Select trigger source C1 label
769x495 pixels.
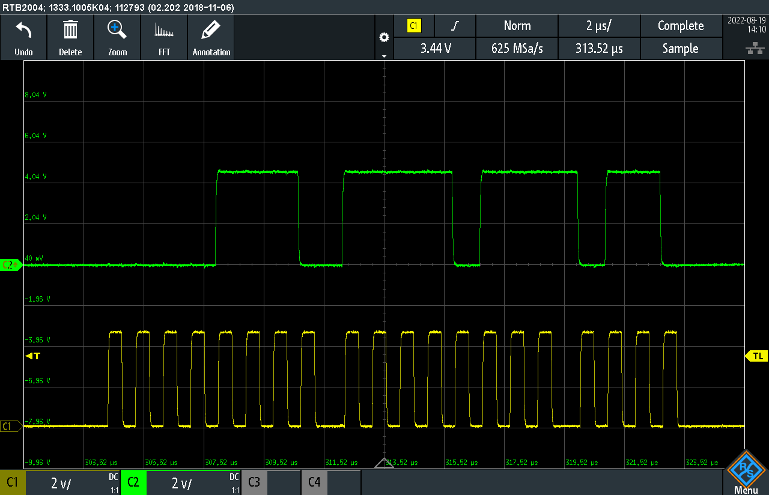coord(414,26)
